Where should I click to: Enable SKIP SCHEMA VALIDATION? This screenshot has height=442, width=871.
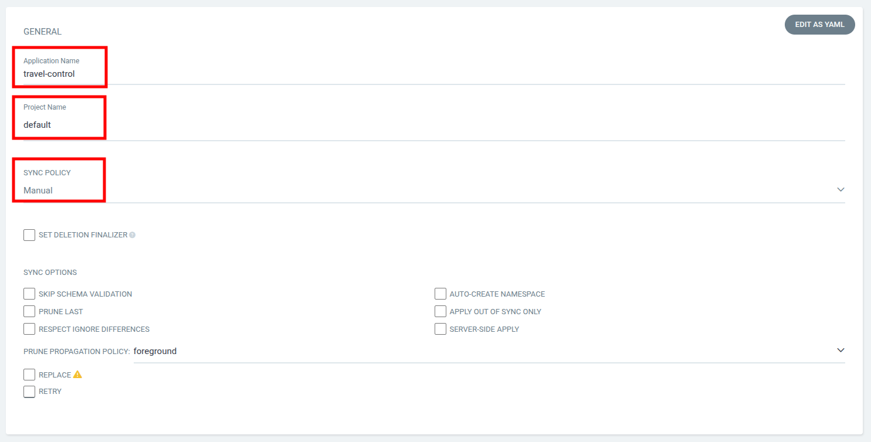(x=29, y=293)
